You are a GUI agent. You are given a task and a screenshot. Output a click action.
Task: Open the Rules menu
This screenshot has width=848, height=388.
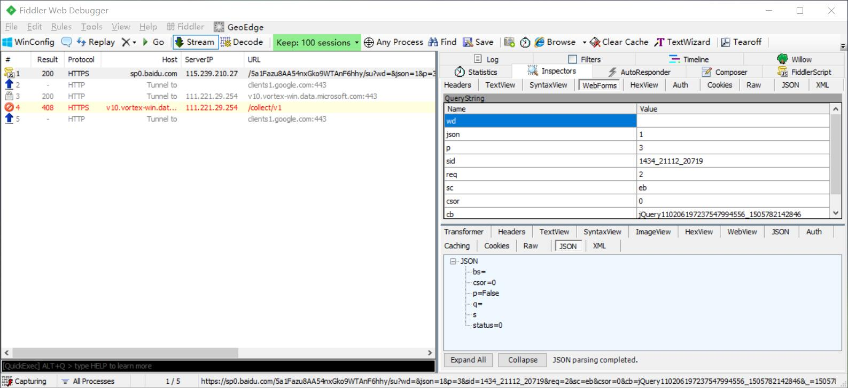coord(61,27)
